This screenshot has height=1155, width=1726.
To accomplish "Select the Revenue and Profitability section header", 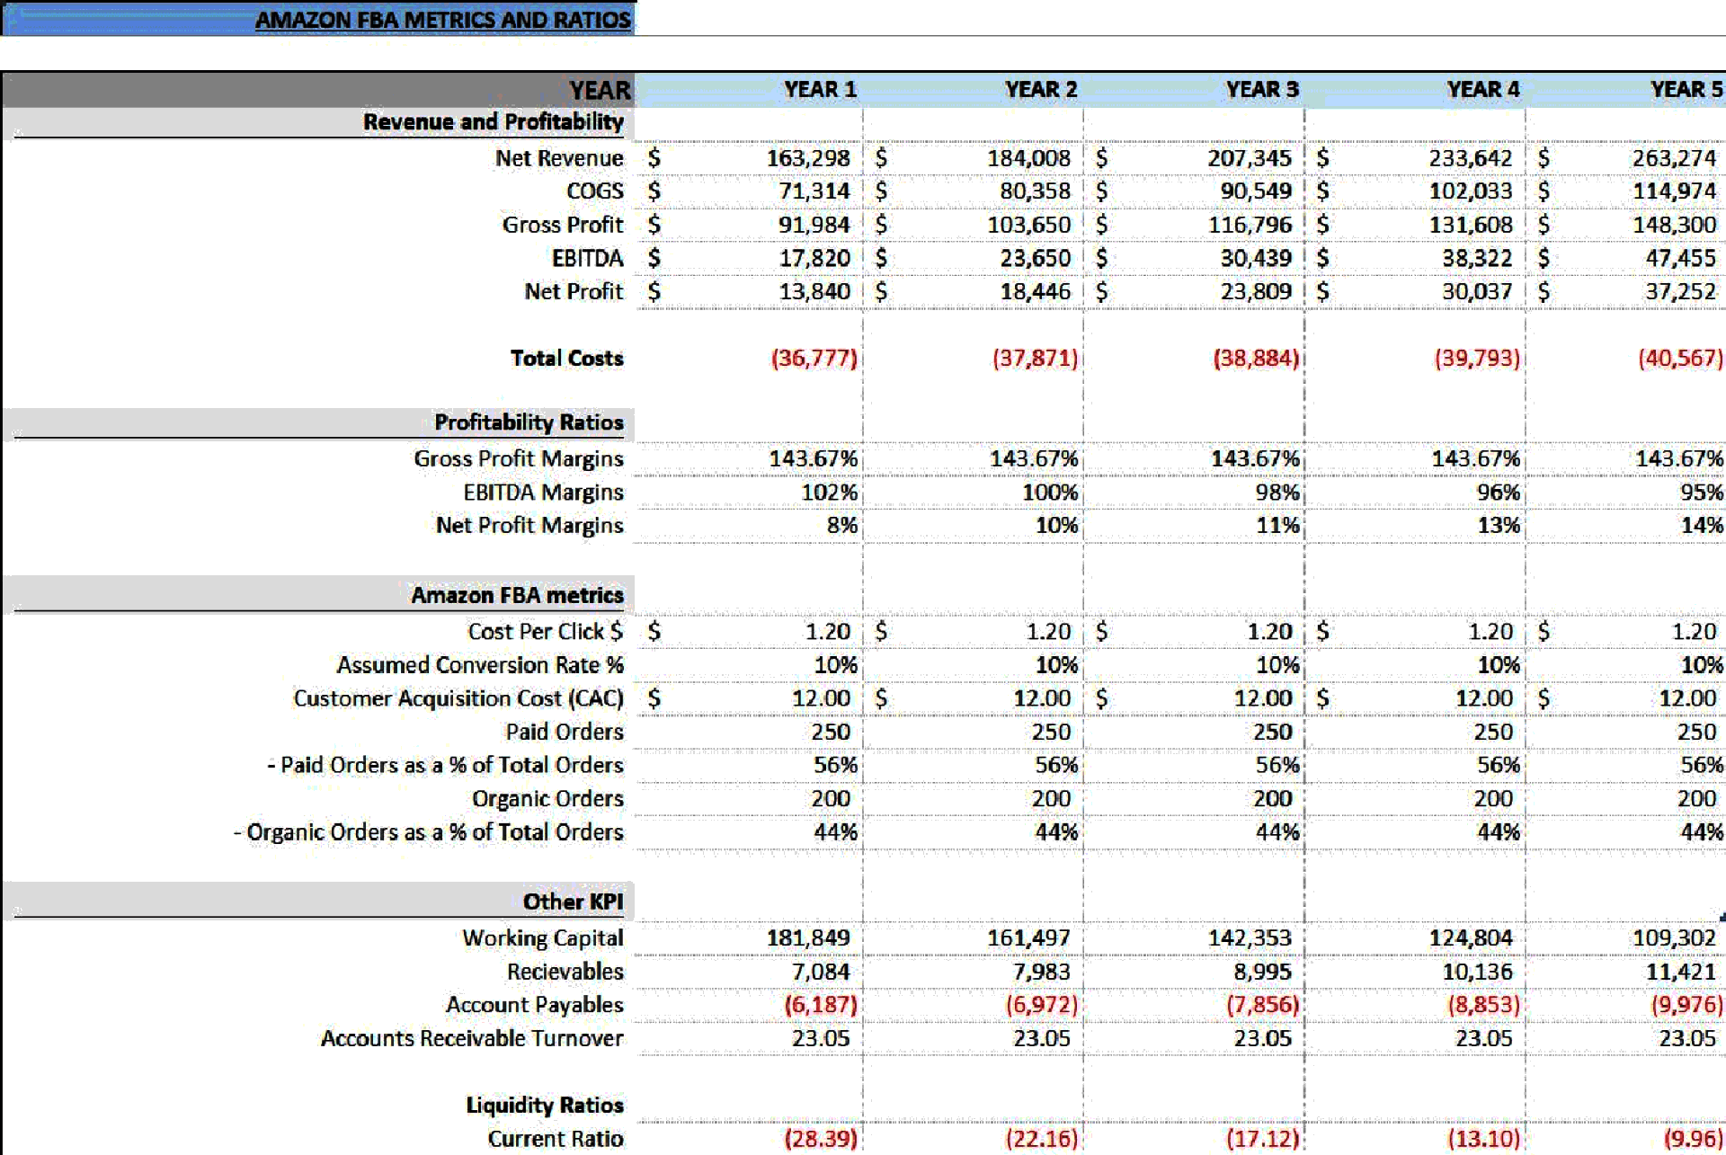I will click(493, 122).
